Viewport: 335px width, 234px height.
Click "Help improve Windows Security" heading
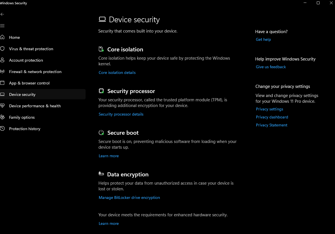tap(285, 59)
